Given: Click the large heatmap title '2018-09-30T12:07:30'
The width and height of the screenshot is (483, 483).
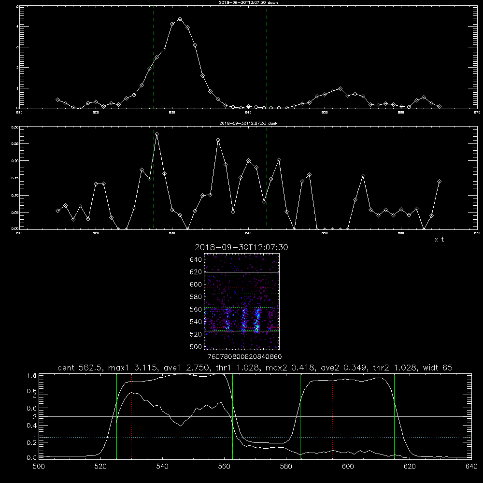Looking at the screenshot, I should 241,247.
